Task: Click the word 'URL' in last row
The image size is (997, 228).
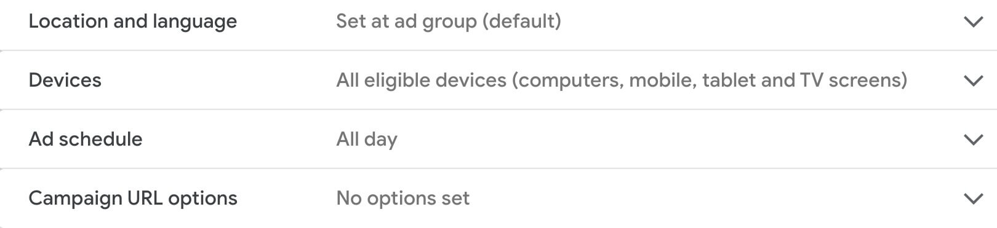Action: (145, 199)
